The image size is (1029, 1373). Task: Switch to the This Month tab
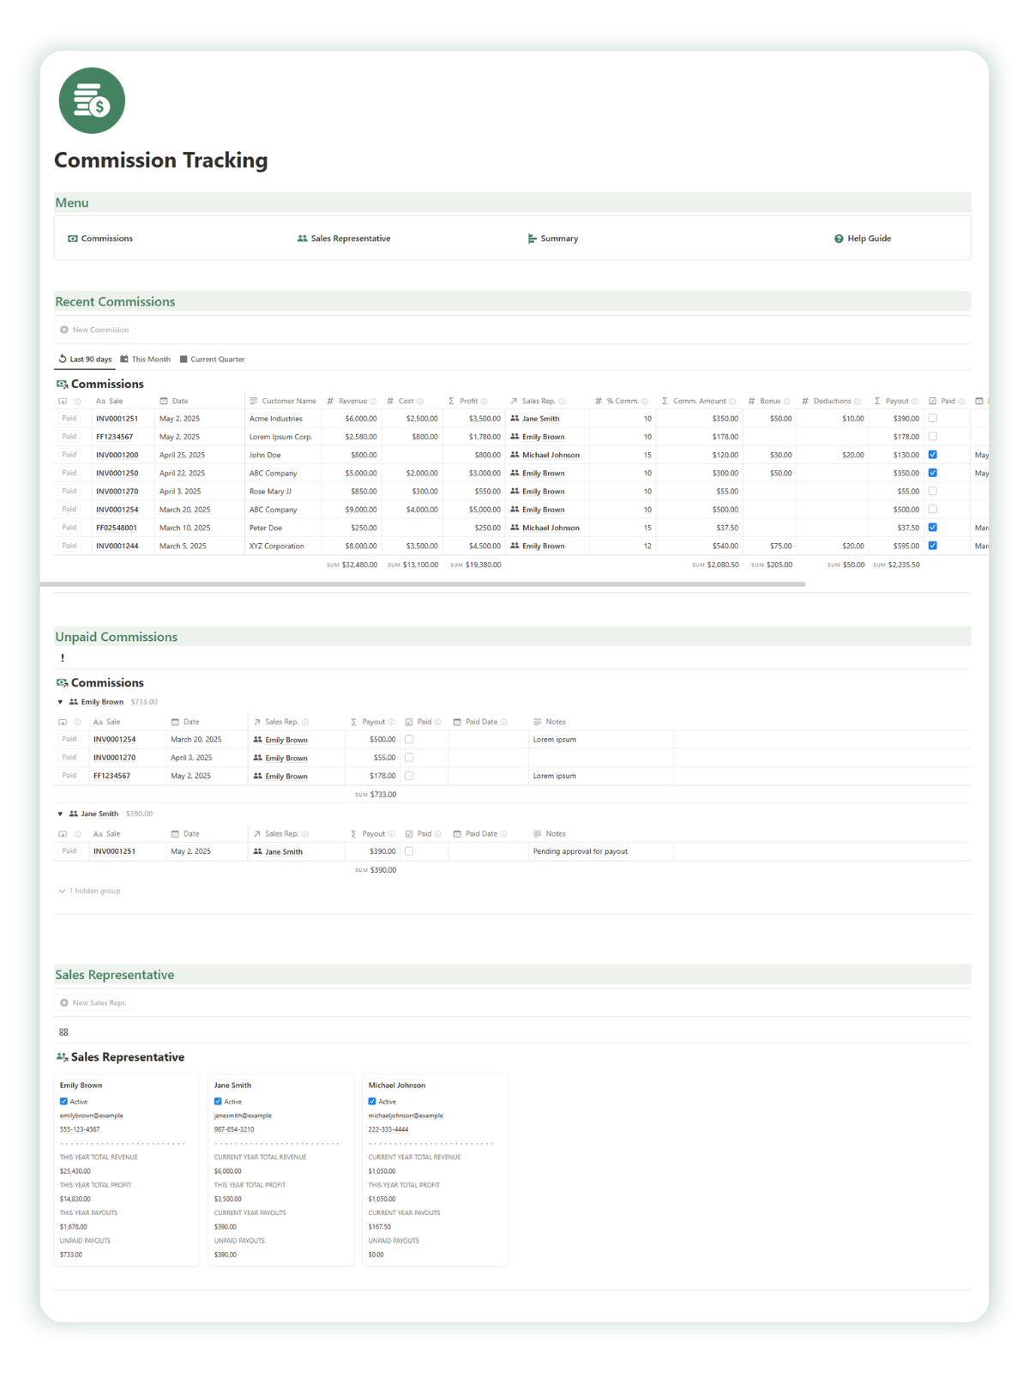click(x=145, y=360)
